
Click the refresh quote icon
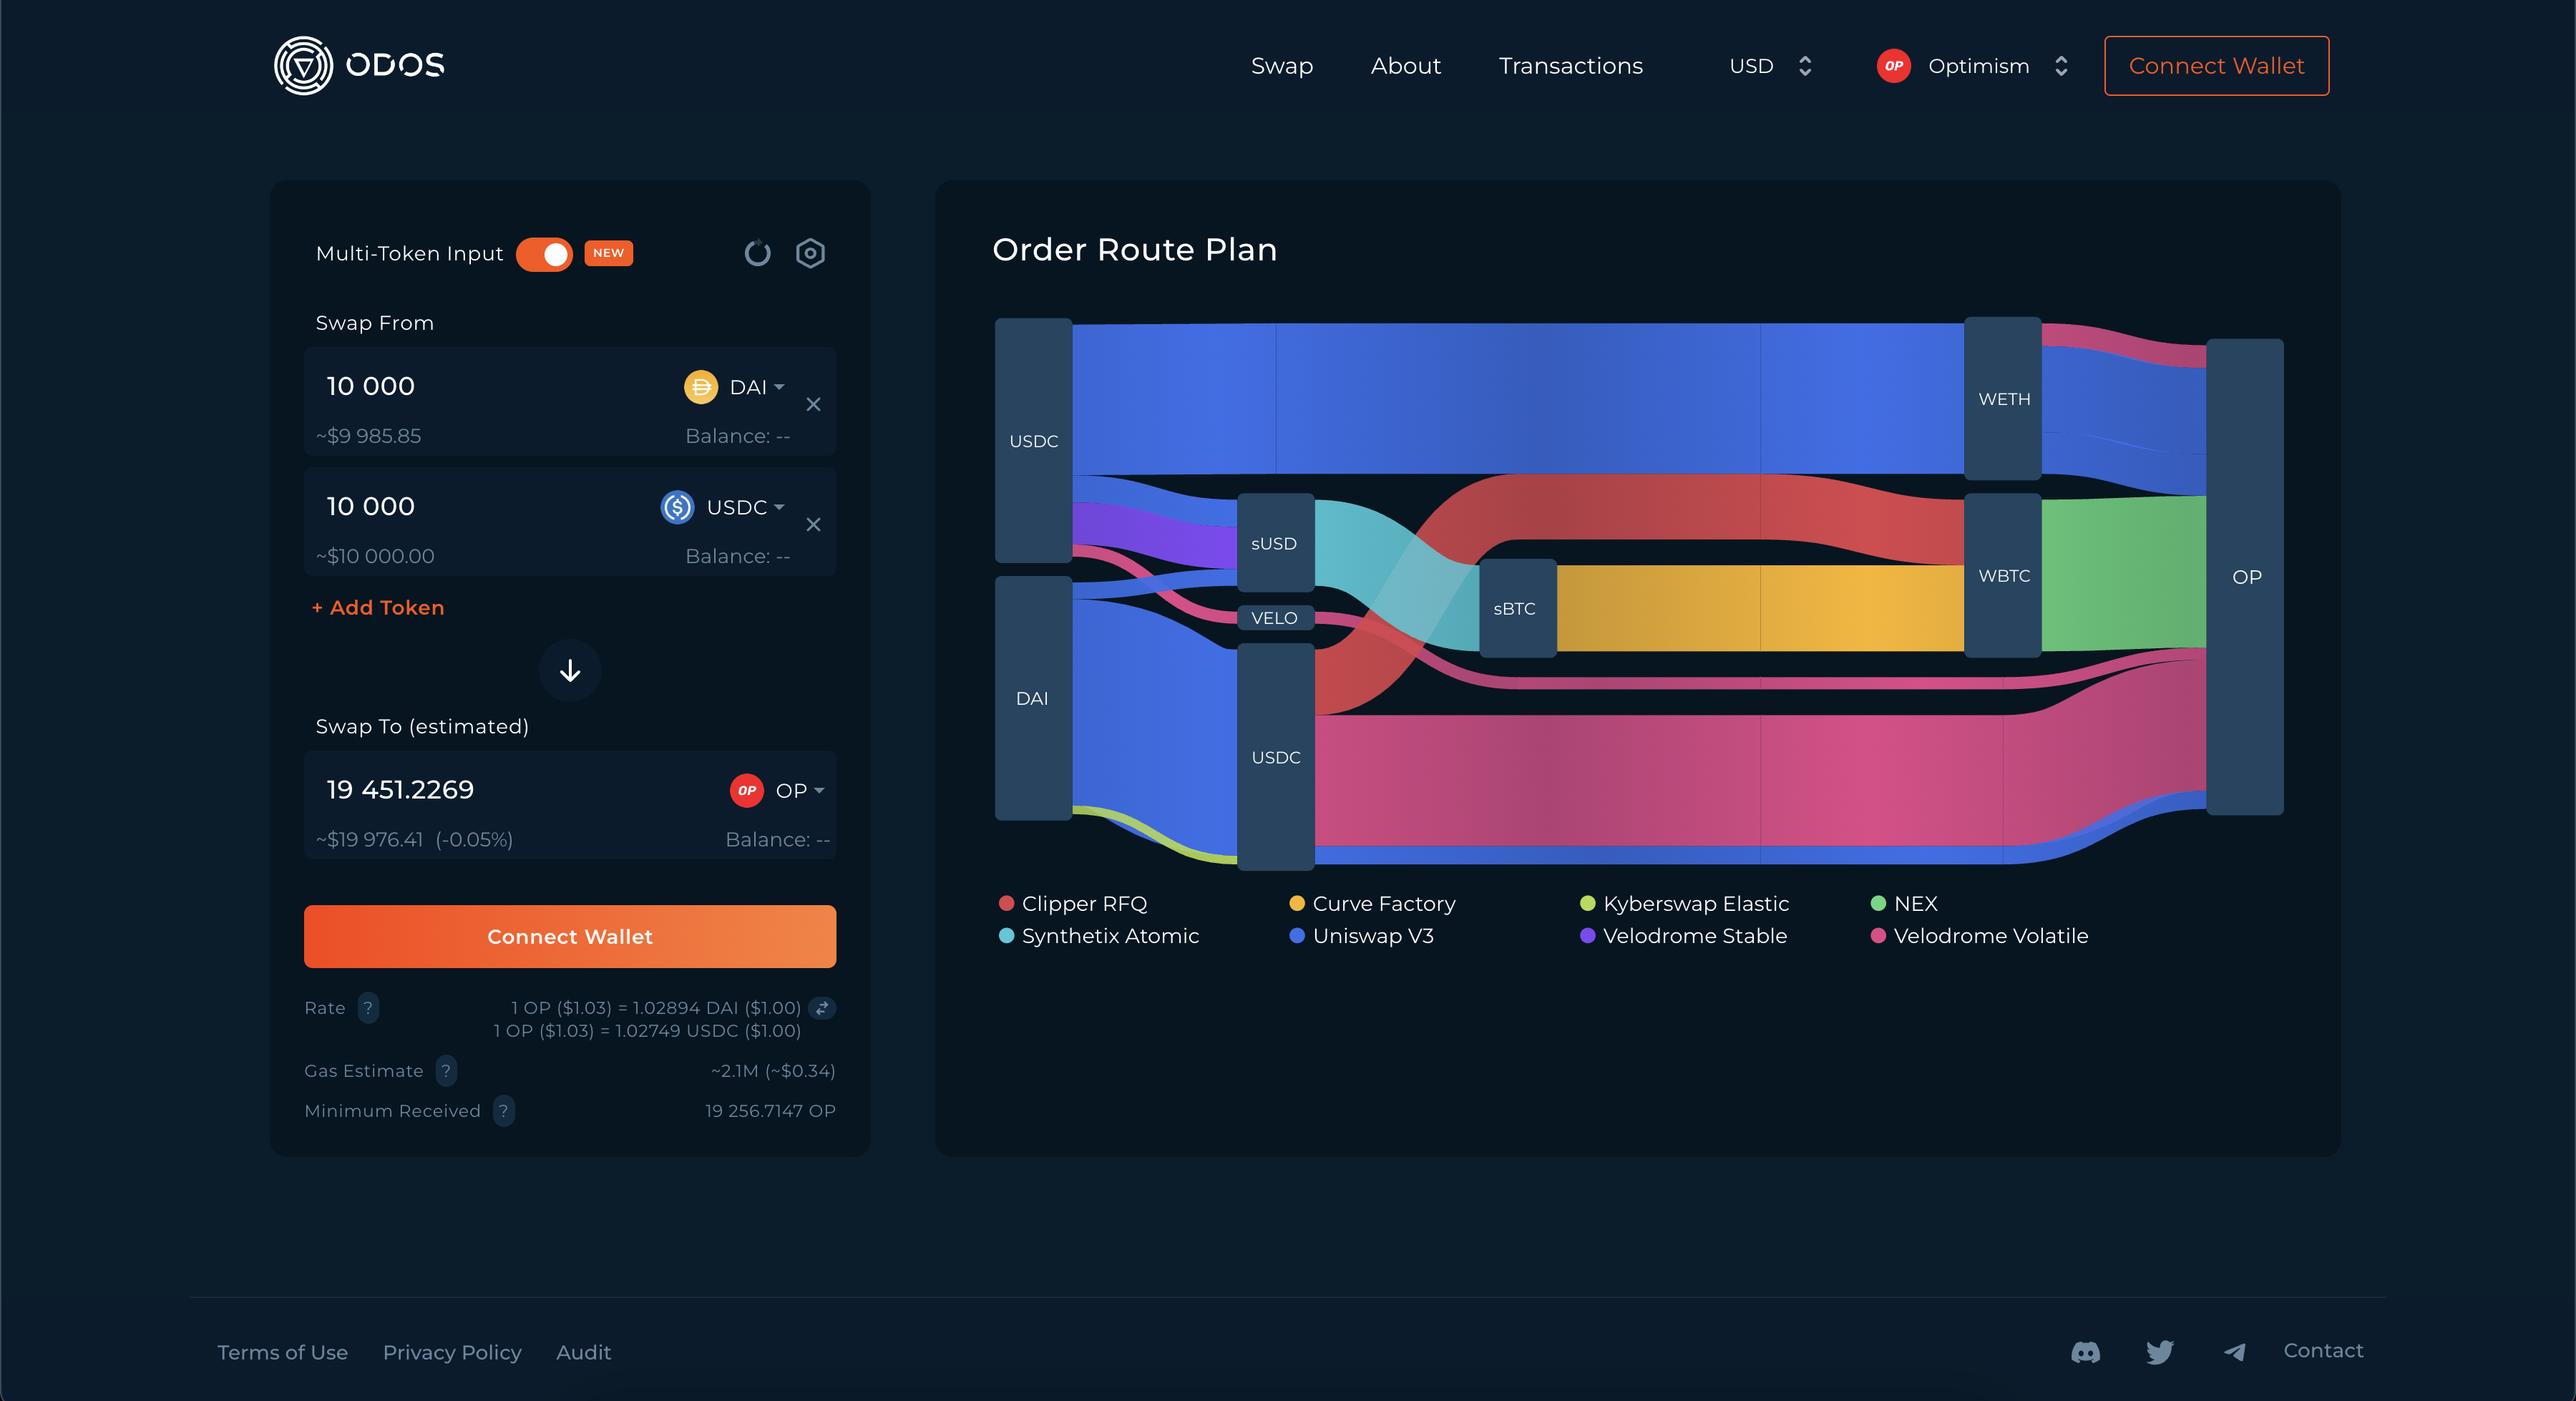click(x=757, y=253)
